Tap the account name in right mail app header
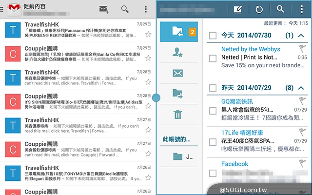312x195 pixels. (x=187, y=10)
